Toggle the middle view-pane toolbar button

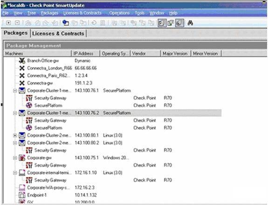coord(171,23)
